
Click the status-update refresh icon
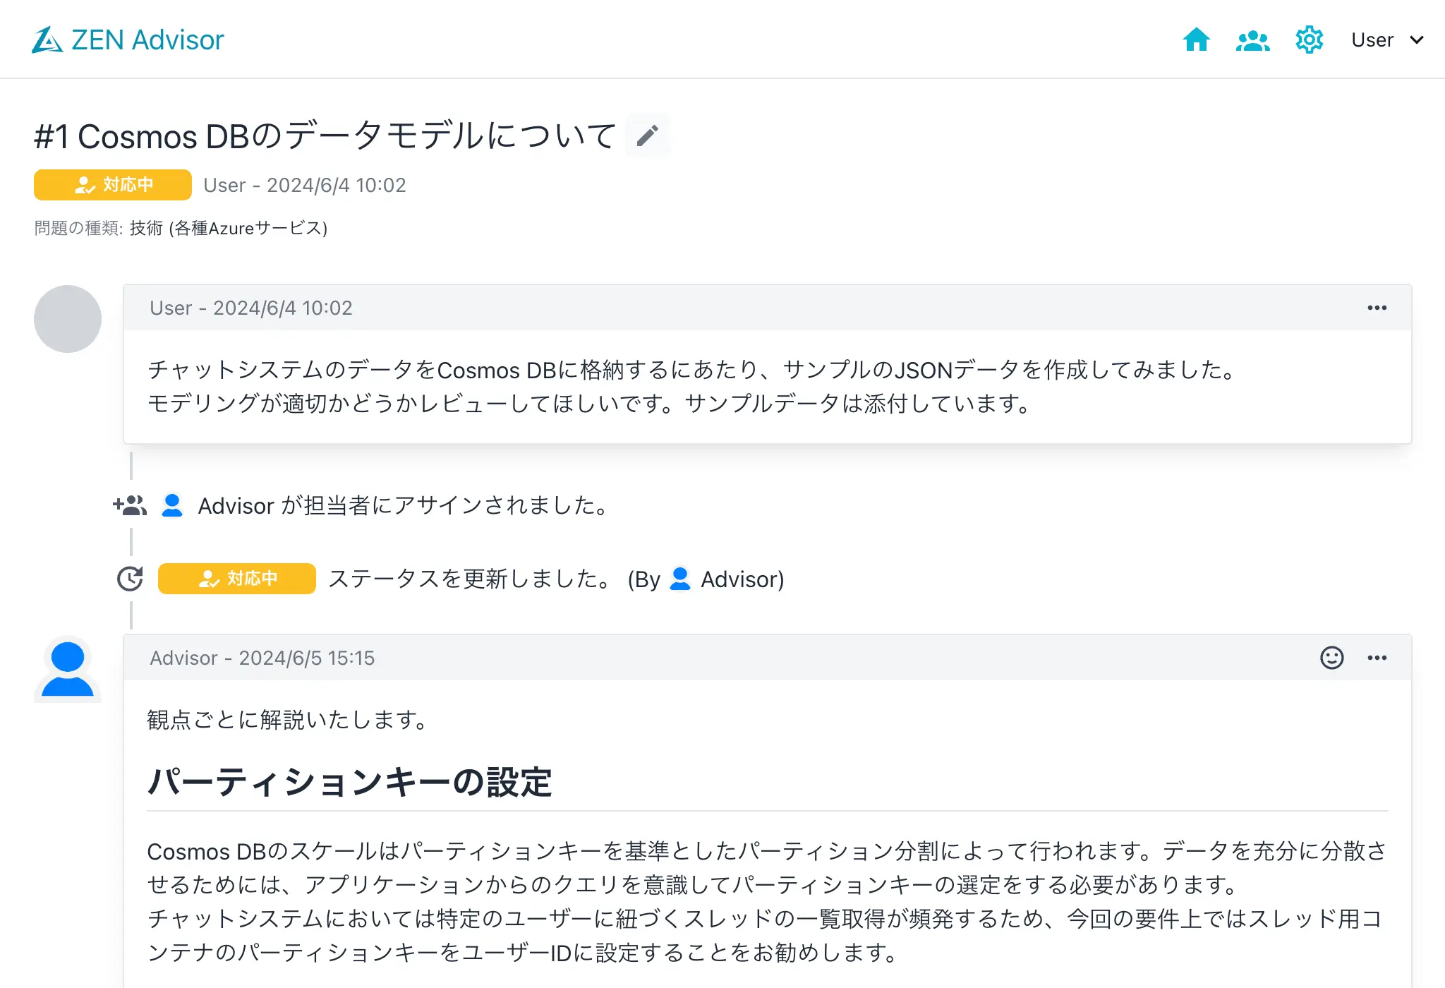[130, 579]
